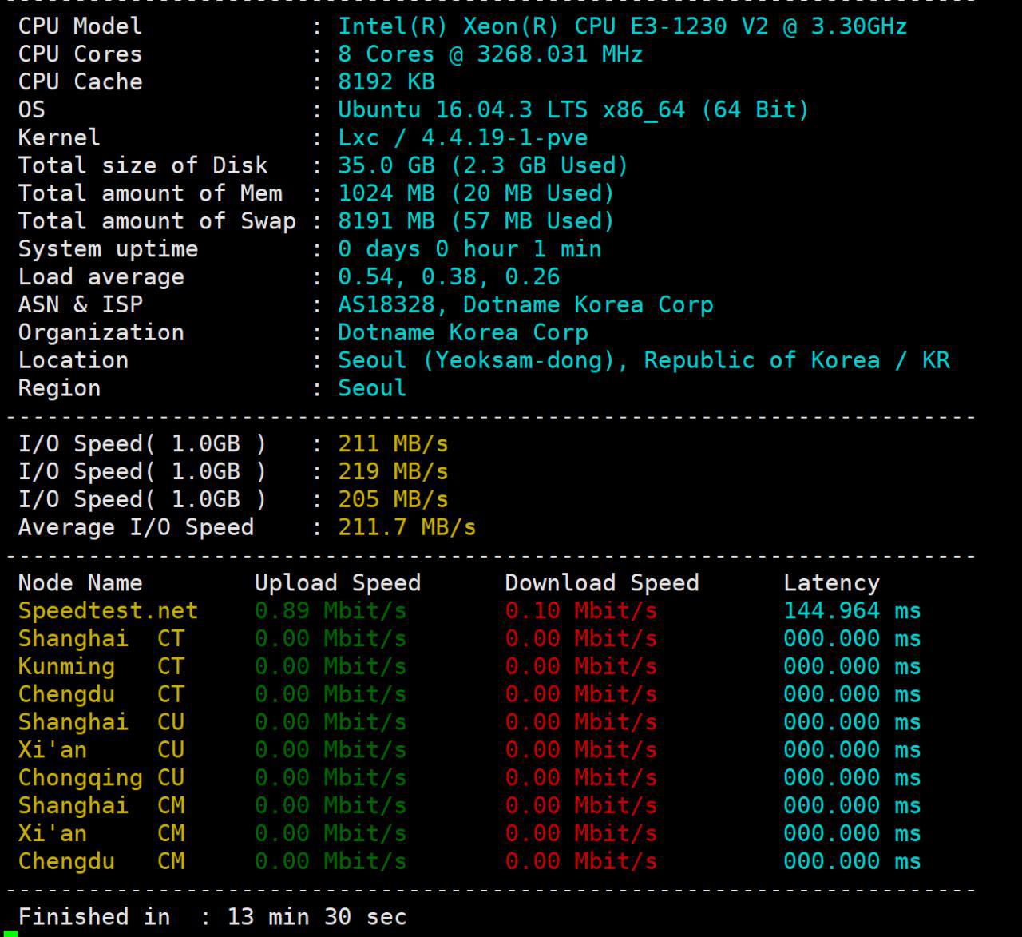Click the "8 Cores @ 3268.031 MHz" text
The height and width of the screenshot is (937, 1022).
489,54
